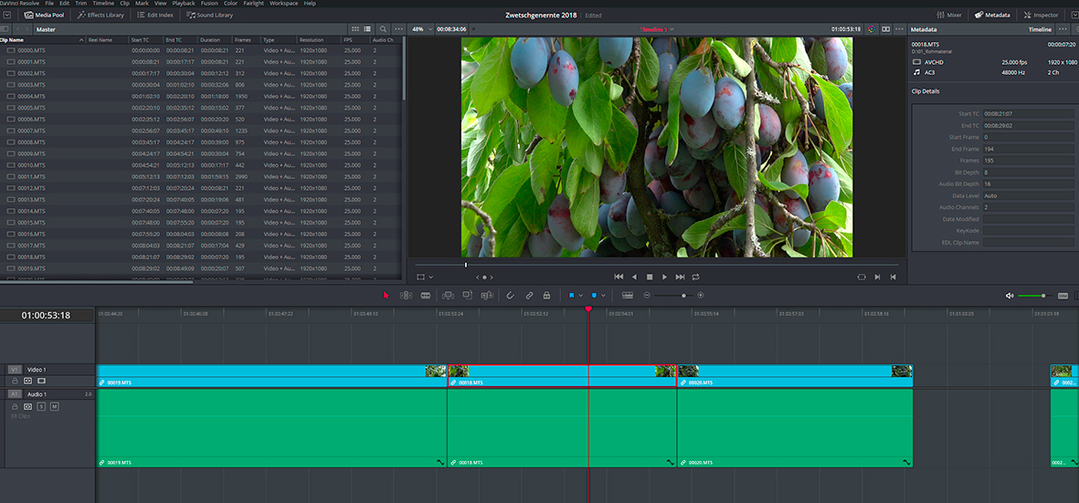Screen dimensions: 1079x503
Task: Click timeline zoom in plus button
Action: 701,296
